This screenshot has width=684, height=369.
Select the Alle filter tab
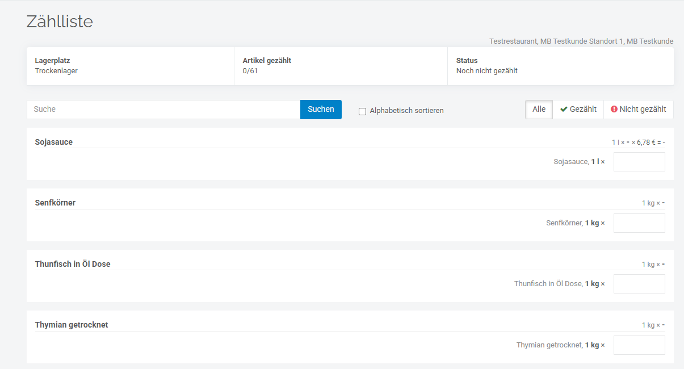(x=539, y=110)
